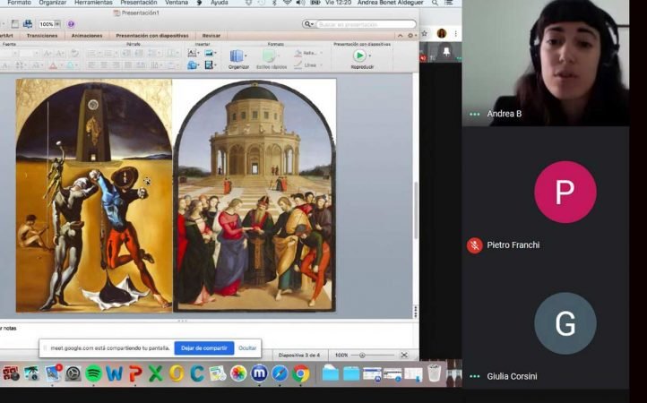Click fit slide to window icon
The height and width of the screenshot is (403, 647).
(x=404, y=355)
